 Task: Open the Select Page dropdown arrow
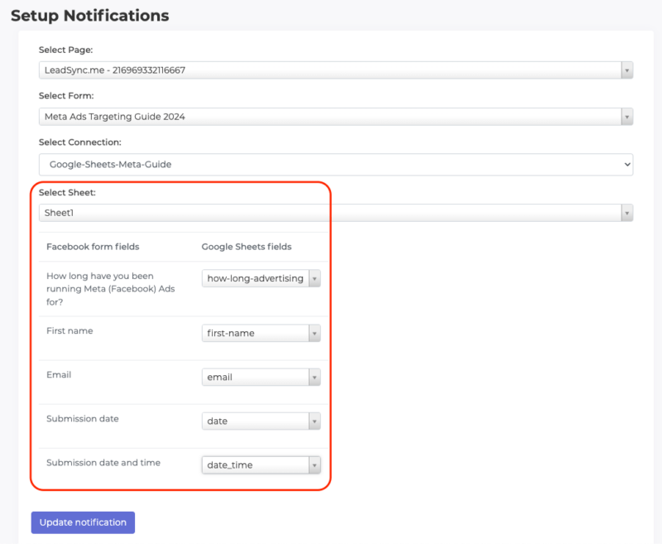tap(626, 70)
